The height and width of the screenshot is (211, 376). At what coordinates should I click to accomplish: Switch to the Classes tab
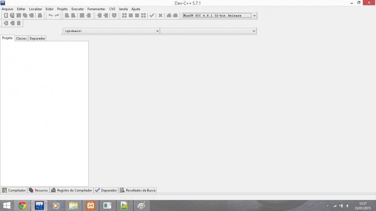pyautogui.click(x=21, y=38)
